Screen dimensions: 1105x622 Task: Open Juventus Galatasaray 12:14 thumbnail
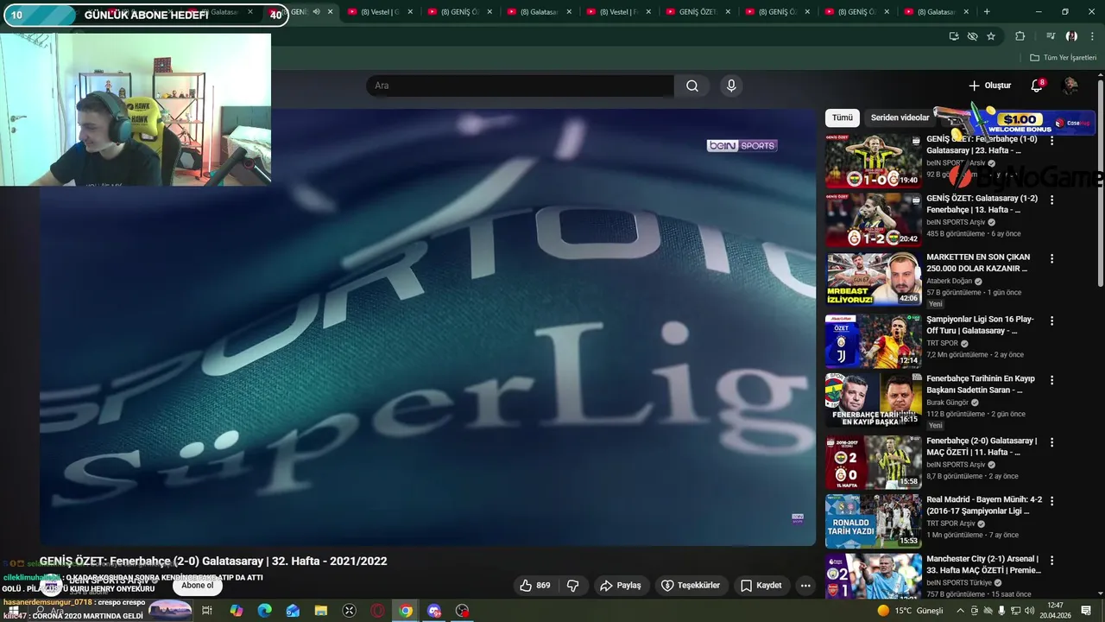pyautogui.click(x=873, y=341)
